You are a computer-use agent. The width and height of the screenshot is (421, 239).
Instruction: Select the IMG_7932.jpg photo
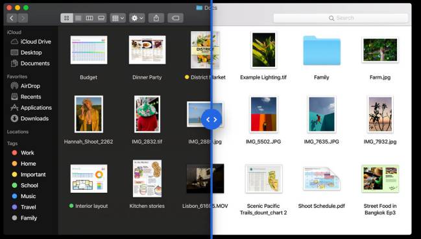tap(380, 114)
